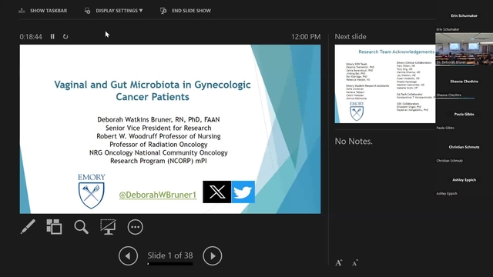Pause the presentation timer
Screen dimensions: 493x277
coord(52,37)
